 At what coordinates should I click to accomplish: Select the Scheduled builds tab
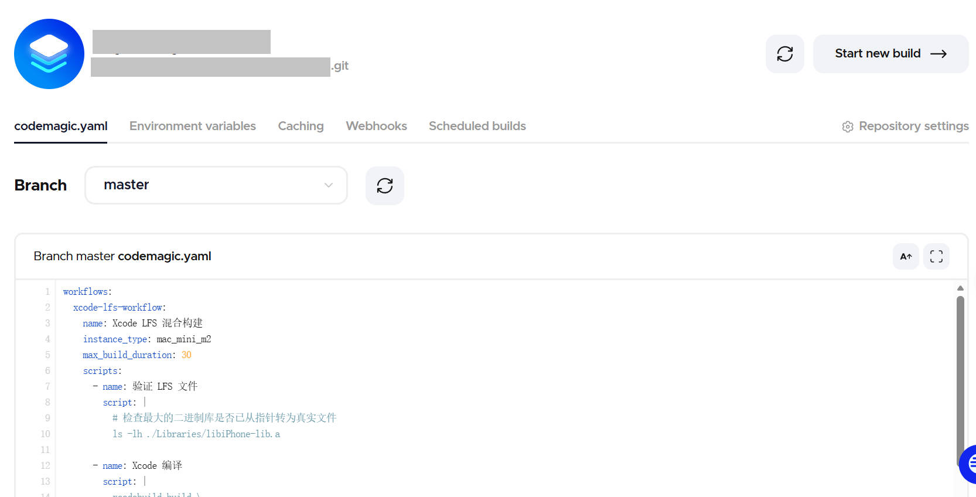click(477, 126)
